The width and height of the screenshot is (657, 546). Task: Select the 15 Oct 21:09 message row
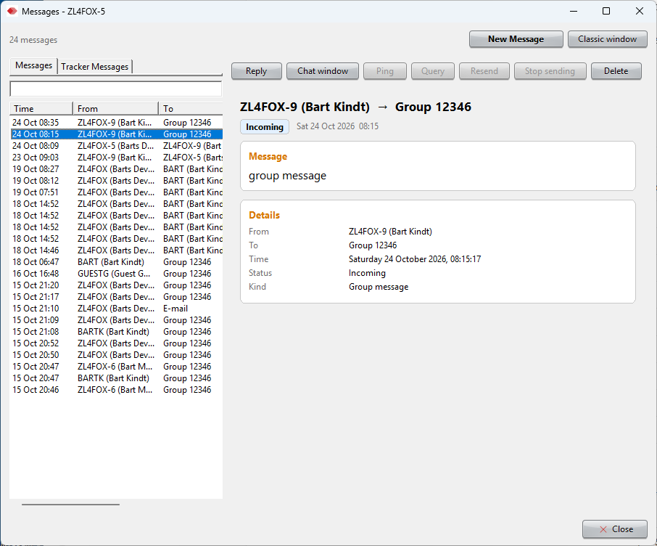[116, 320]
